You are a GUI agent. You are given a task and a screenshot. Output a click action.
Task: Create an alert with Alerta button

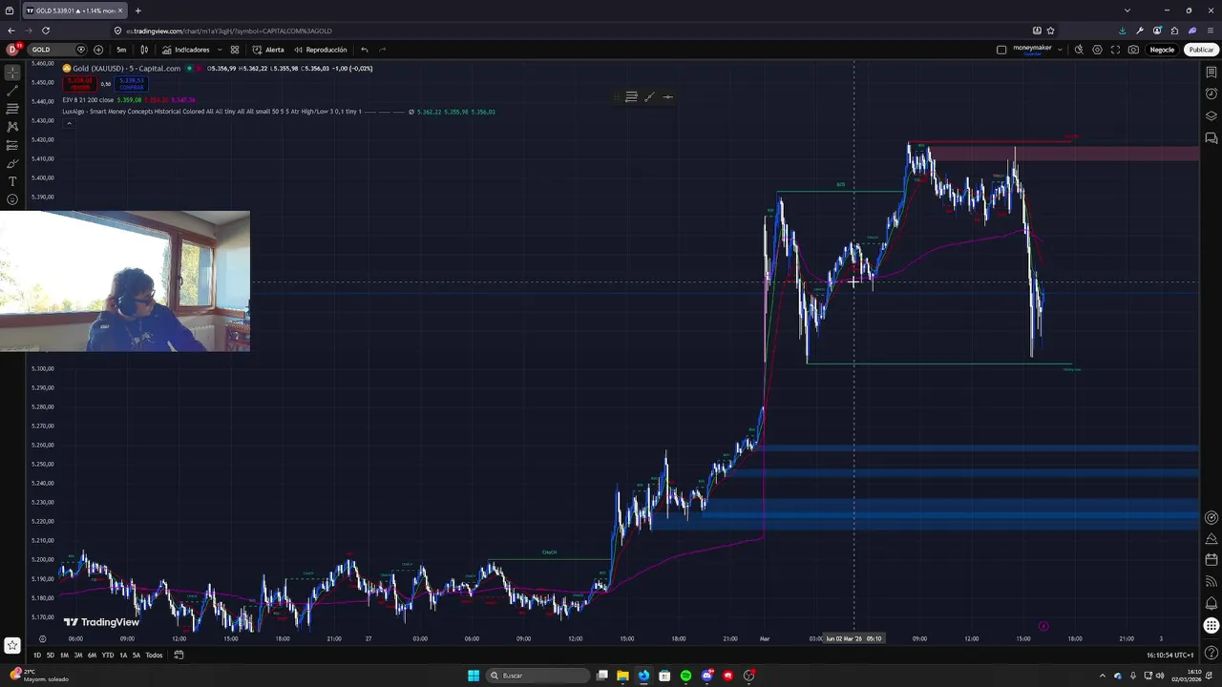tap(268, 50)
